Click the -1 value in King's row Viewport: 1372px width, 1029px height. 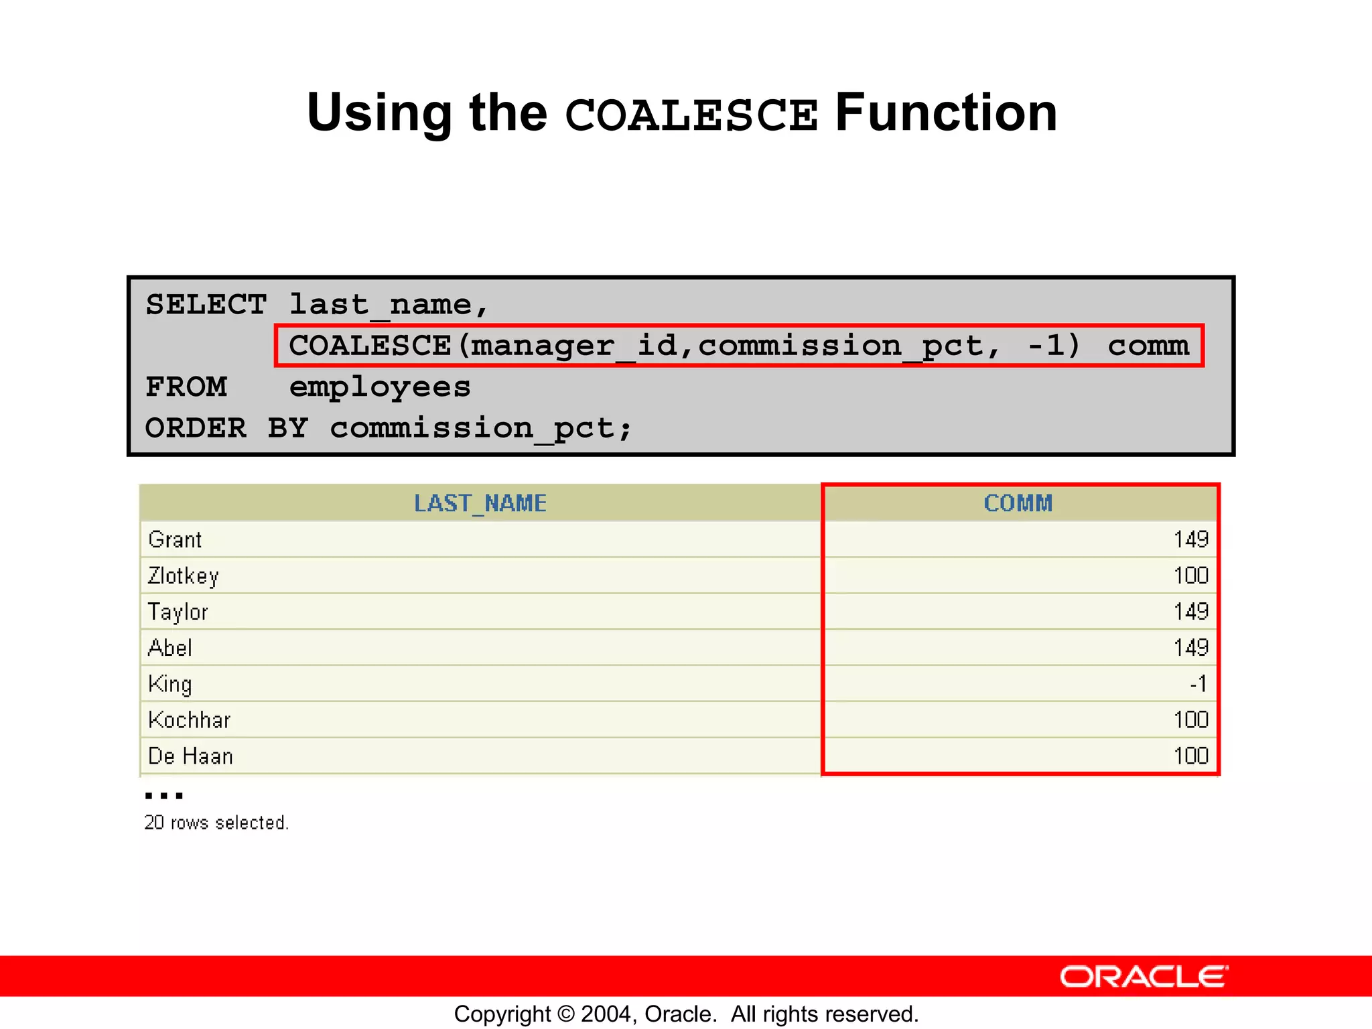click(1198, 684)
